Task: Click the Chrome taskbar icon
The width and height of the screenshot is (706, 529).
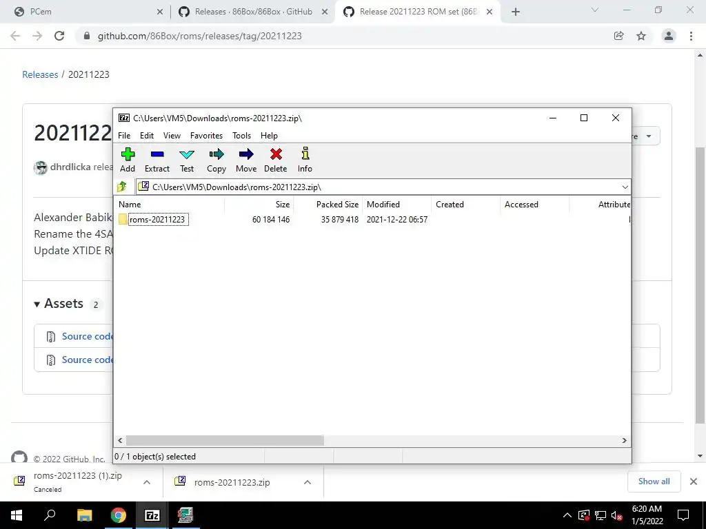Action: pyautogui.click(x=118, y=515)
